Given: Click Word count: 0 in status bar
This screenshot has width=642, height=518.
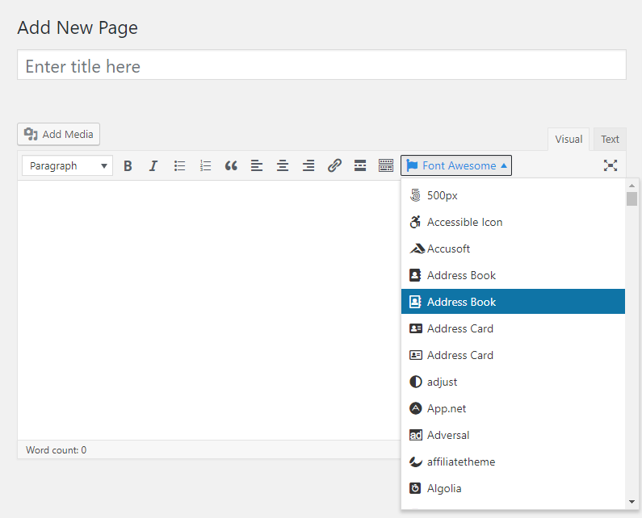Looking at the screenshot, I should pos(56,450).
